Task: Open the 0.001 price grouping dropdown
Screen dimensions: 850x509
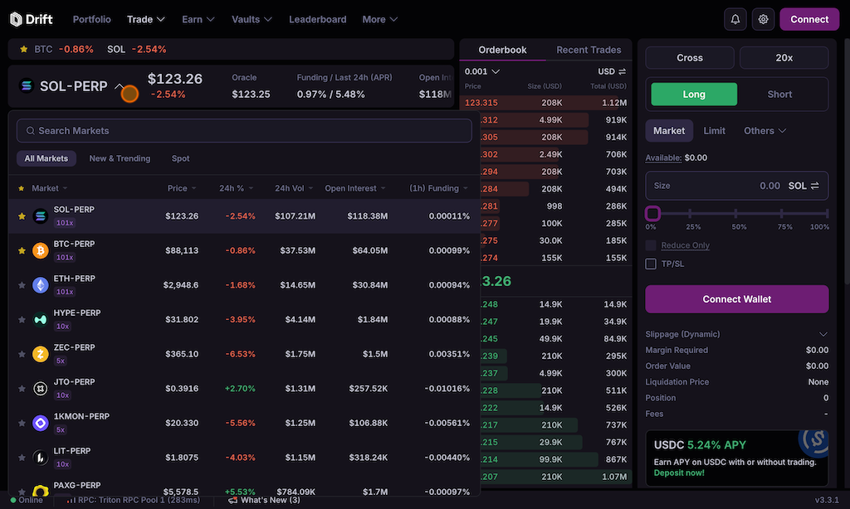Action: tap(482, 71)
